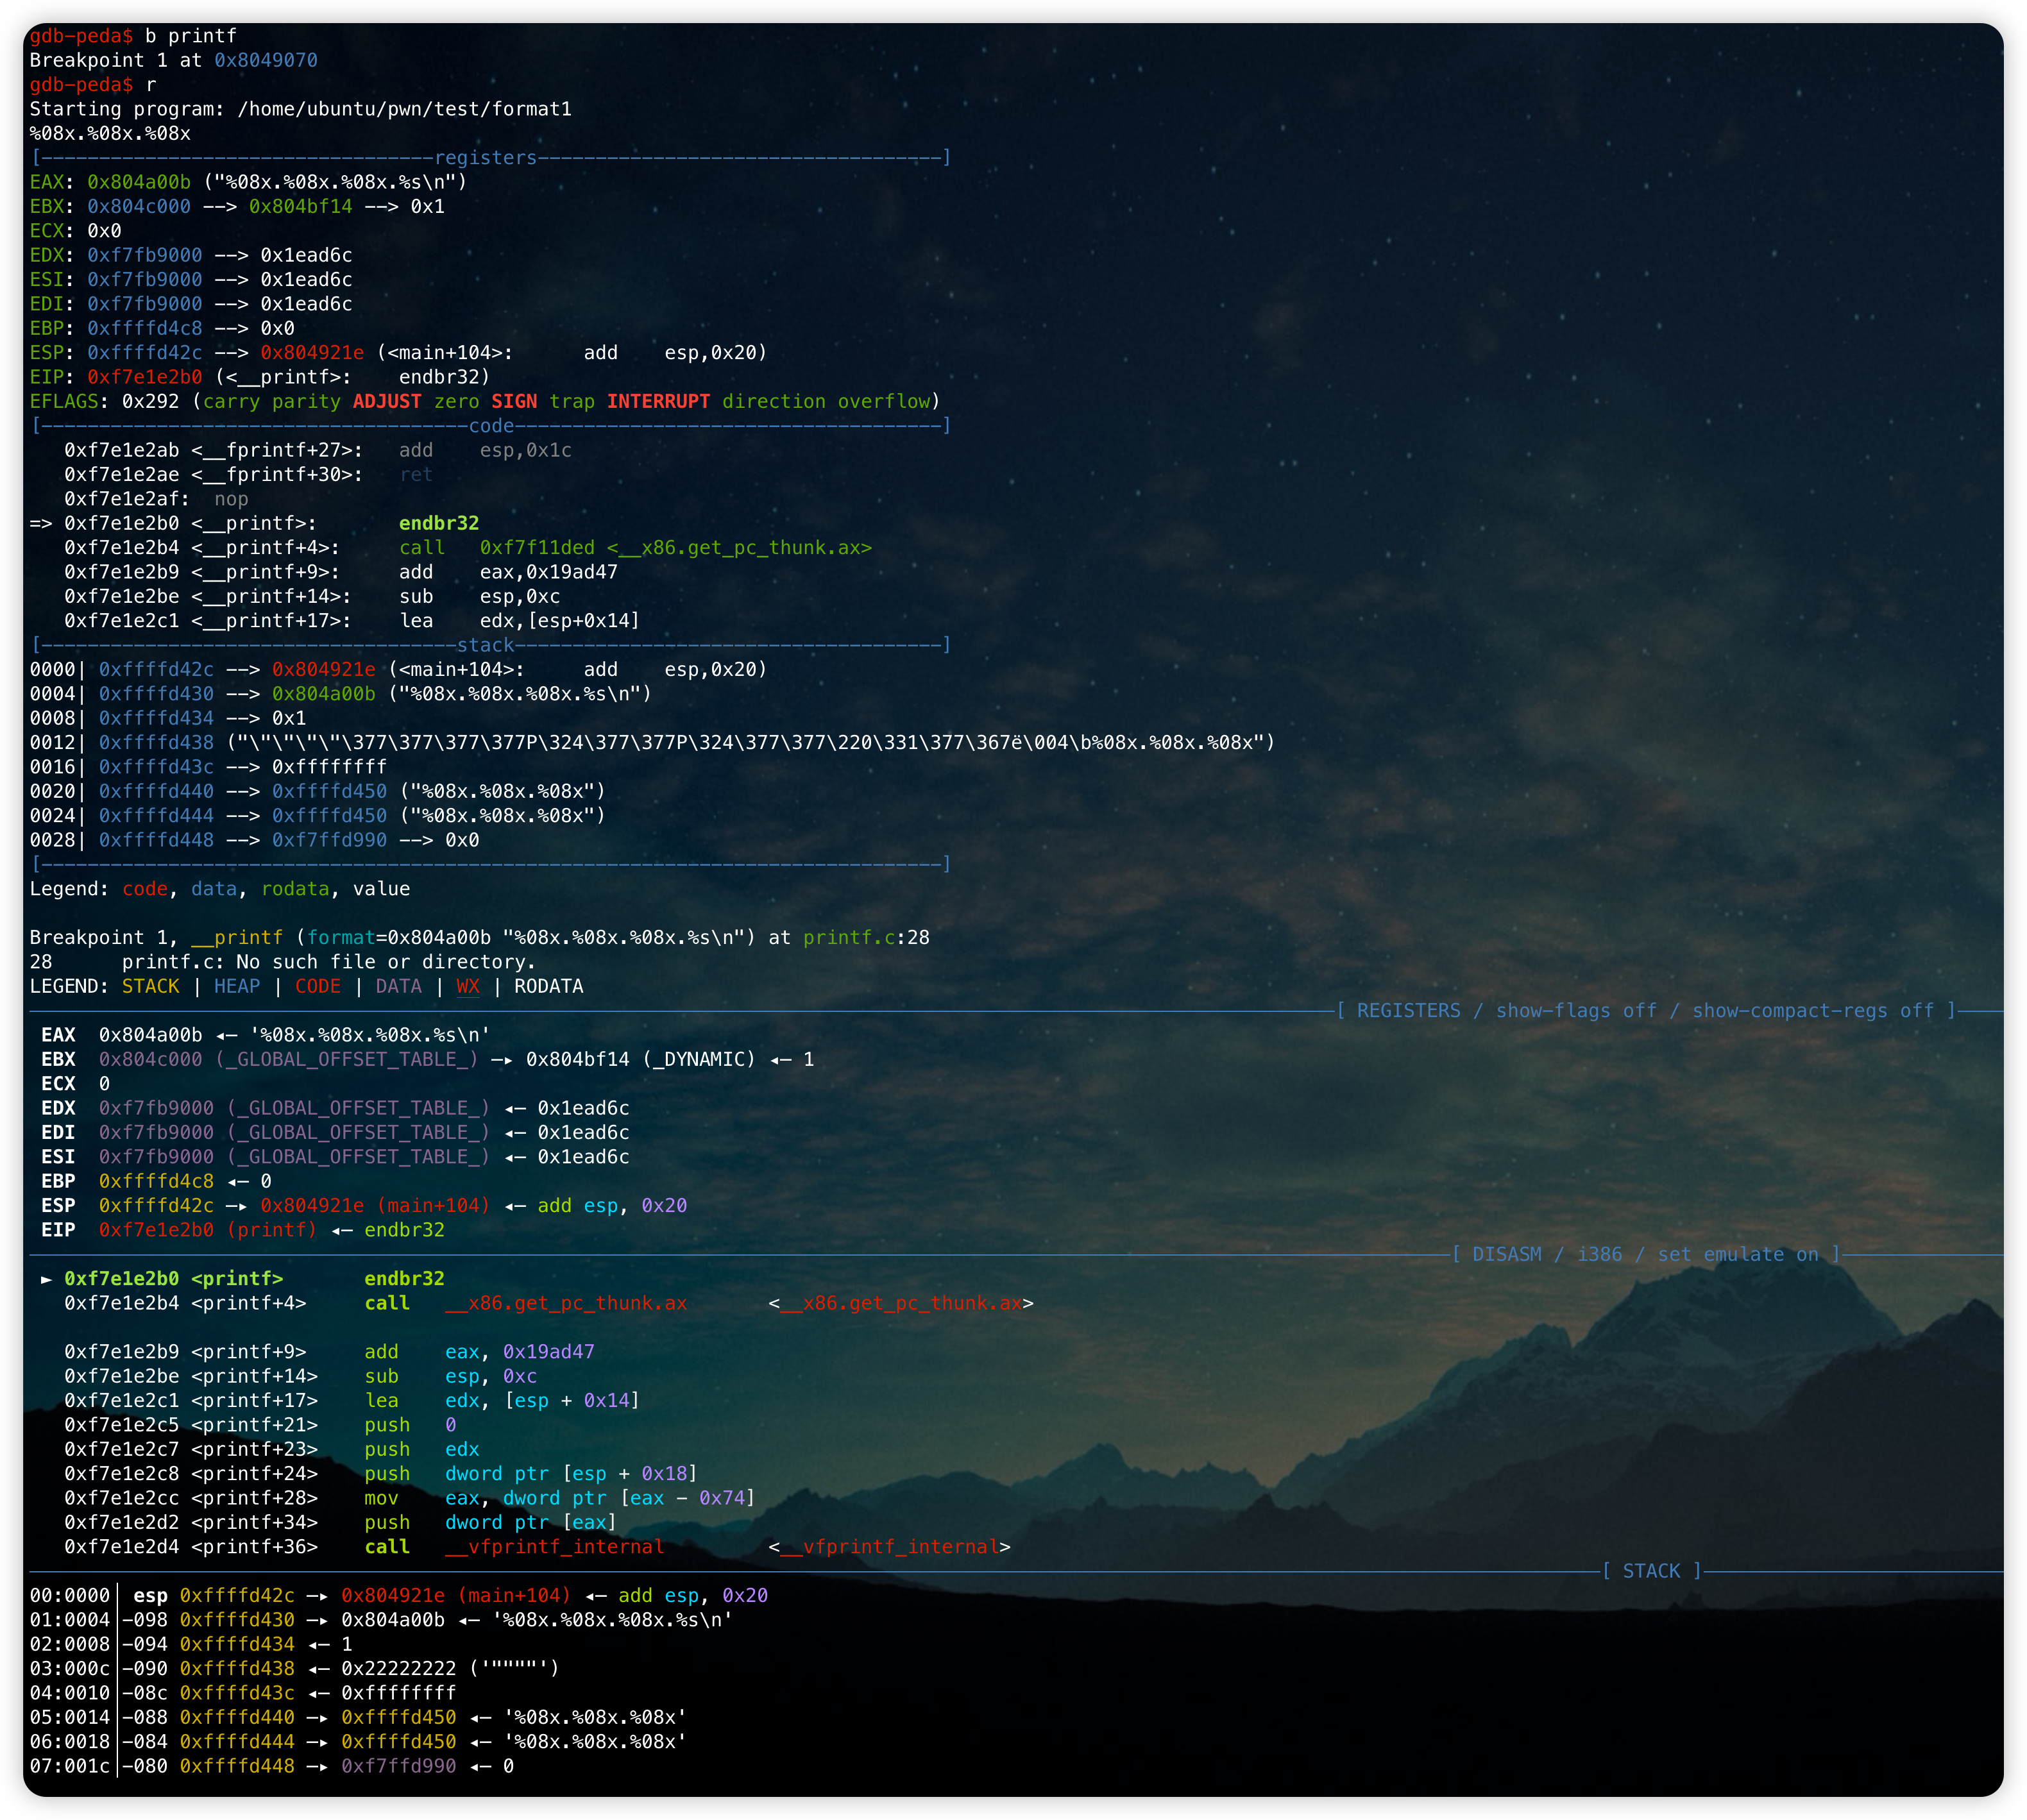Click the peda EBP value 0xffffd4c8
This screenshot has height=1820, width=2027.
tap(145, 329)
